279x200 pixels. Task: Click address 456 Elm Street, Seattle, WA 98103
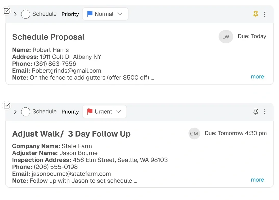tap(120, 160)
